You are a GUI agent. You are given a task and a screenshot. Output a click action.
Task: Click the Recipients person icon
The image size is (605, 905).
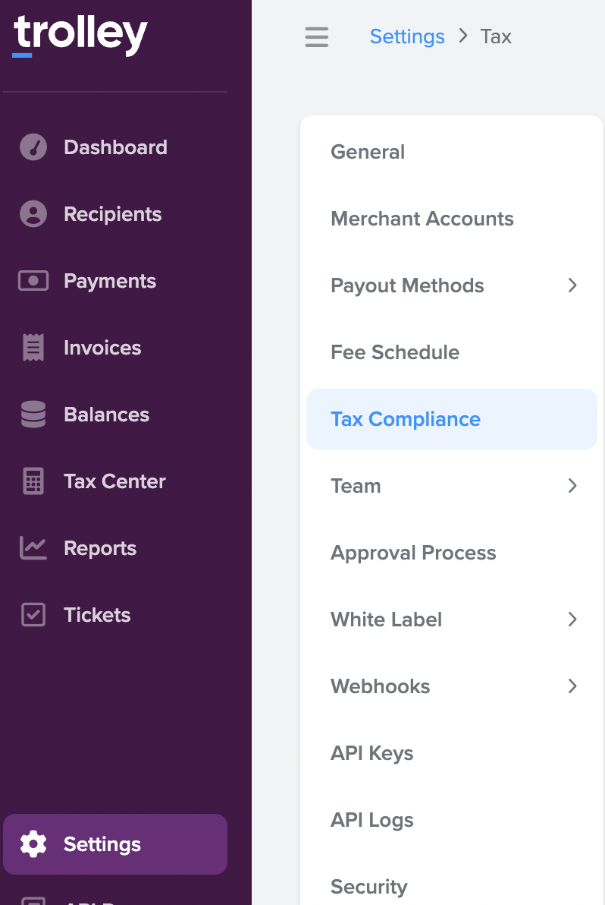click(33, 214)
